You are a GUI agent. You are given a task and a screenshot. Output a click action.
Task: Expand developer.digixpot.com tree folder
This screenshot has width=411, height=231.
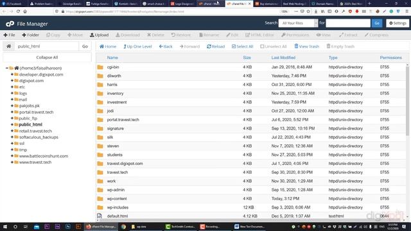[12, 74]
